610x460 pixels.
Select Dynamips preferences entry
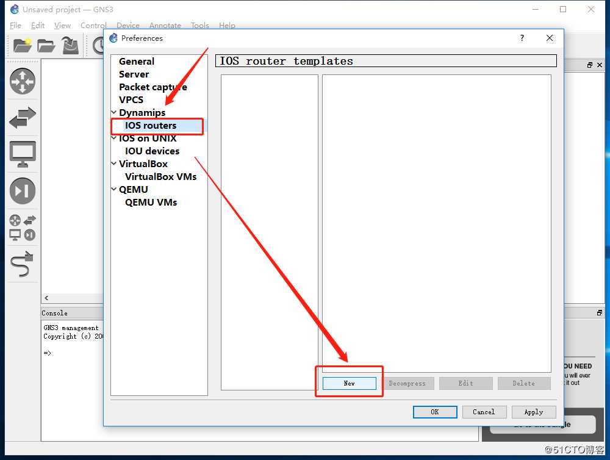[x=142, y=113]
